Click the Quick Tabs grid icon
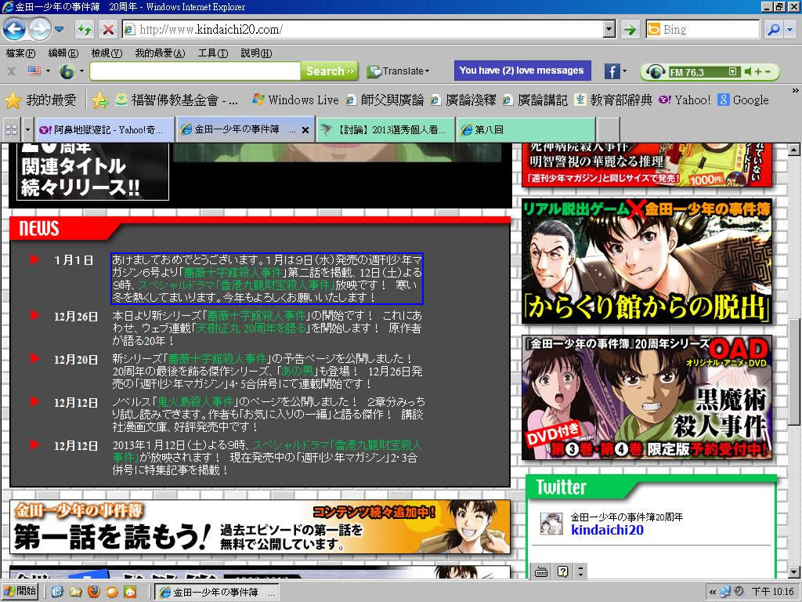 (x=11, y=130)
